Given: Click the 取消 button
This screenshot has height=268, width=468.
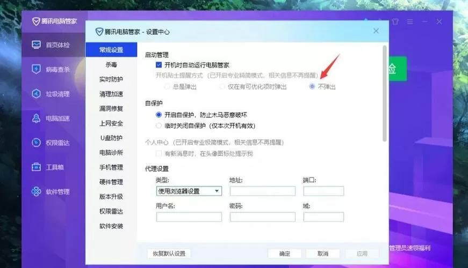Looking at the screenshot, I should point(322,254).
